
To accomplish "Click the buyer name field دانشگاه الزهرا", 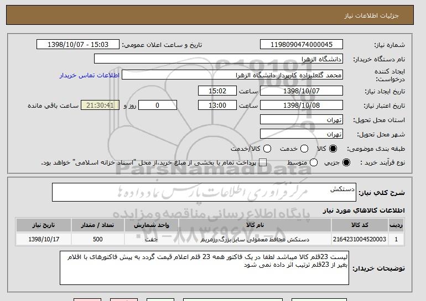I will pos(219,59).
